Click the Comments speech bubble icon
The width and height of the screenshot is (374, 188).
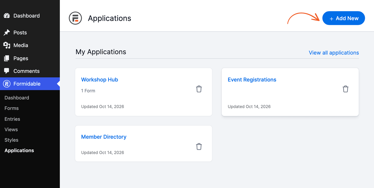(x=7, y=71)
